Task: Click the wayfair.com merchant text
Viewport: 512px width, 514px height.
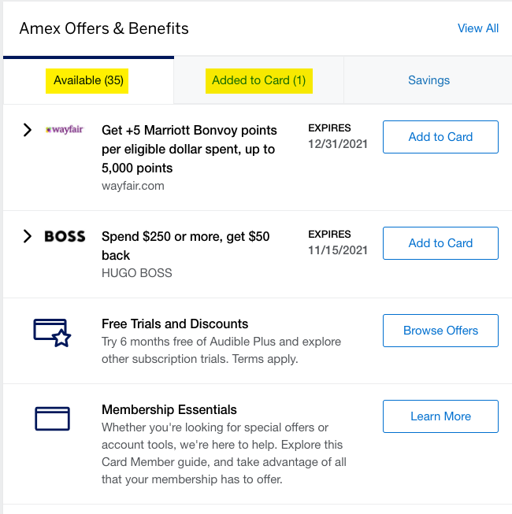Action: pos(133,186)
